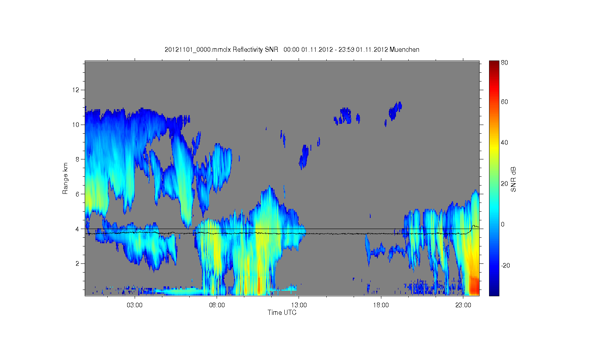Click the colorbar value 60

[505, 102]
